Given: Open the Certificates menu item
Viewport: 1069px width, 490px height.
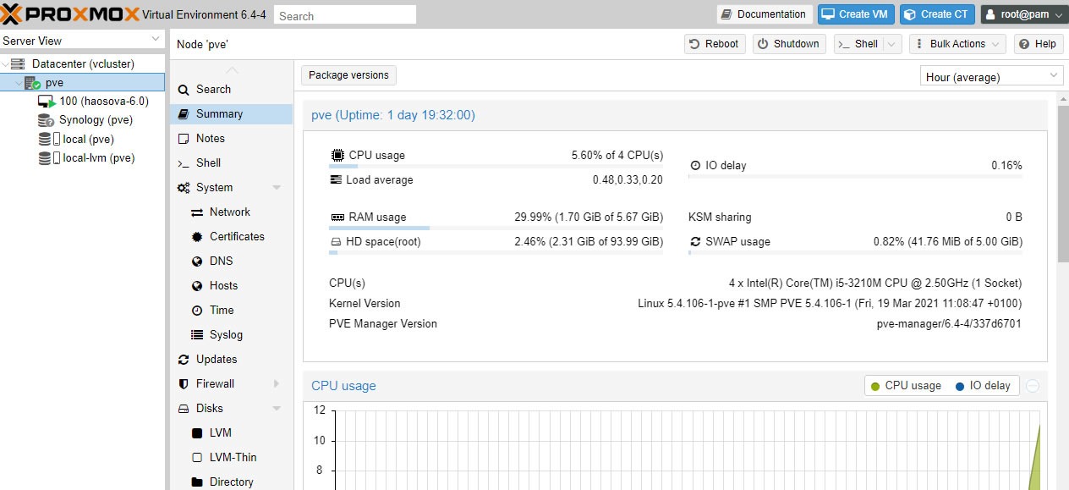Looking at the screenshot, I should coord(231,236).
